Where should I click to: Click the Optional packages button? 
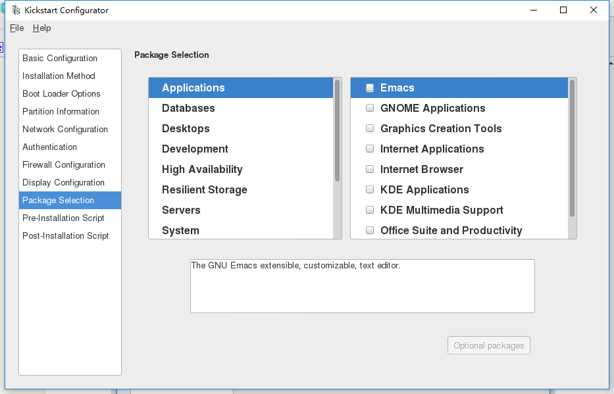[488, 345]
